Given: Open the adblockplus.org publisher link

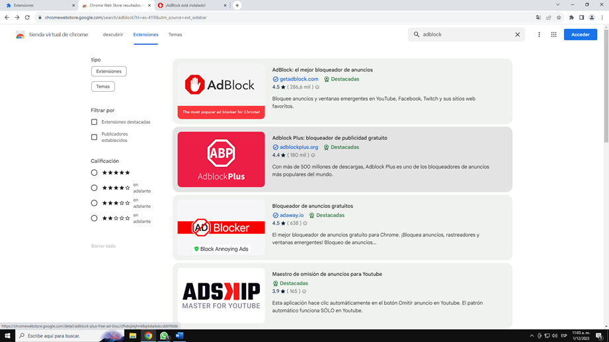Looking at the screenshot, I should point(299,147).
